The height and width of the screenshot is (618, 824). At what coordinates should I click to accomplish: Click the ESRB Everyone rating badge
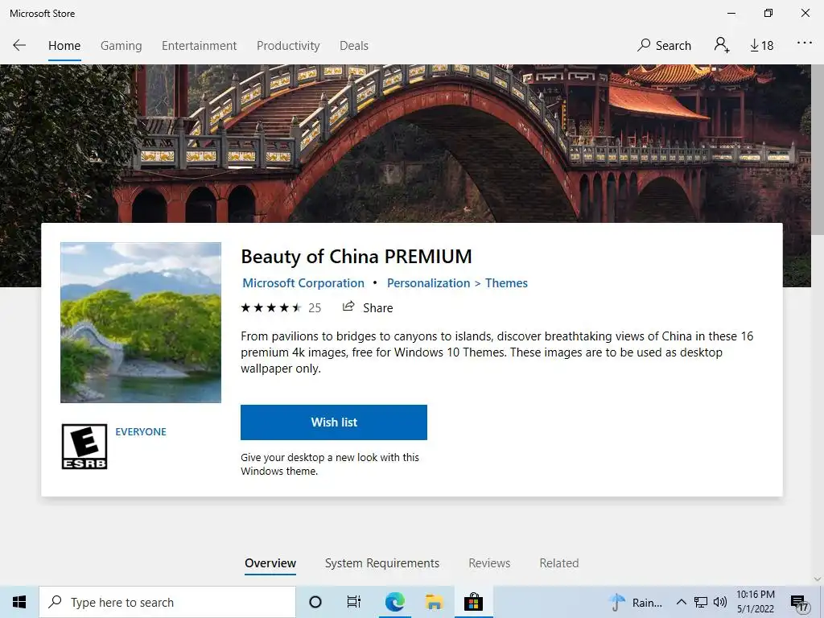pyautogui.click(x=84, y=446)
